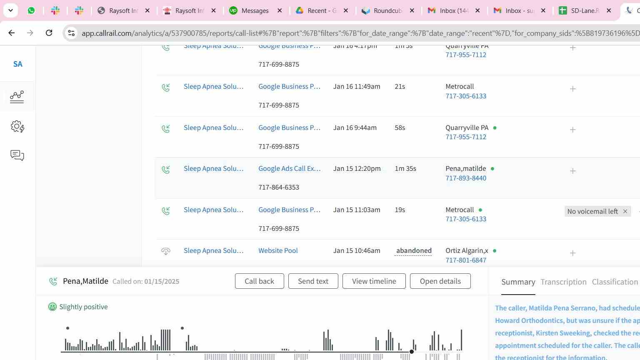640x360 pixels.
Task: Open Sleep Apnea Solu... in Jan 15 10:46am row
Action: pos(213,251)
